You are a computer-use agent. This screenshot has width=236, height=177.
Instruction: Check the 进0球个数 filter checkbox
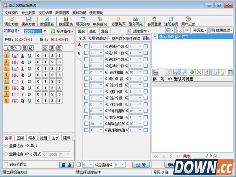tap(86, 46)
